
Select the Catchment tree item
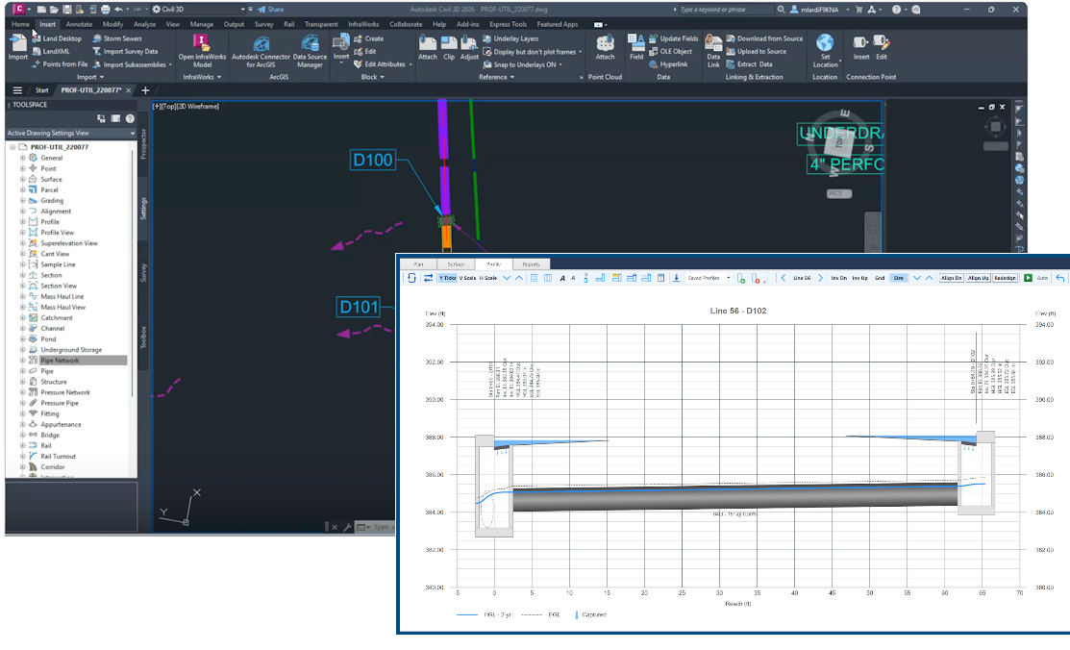[x=57, y=318]
